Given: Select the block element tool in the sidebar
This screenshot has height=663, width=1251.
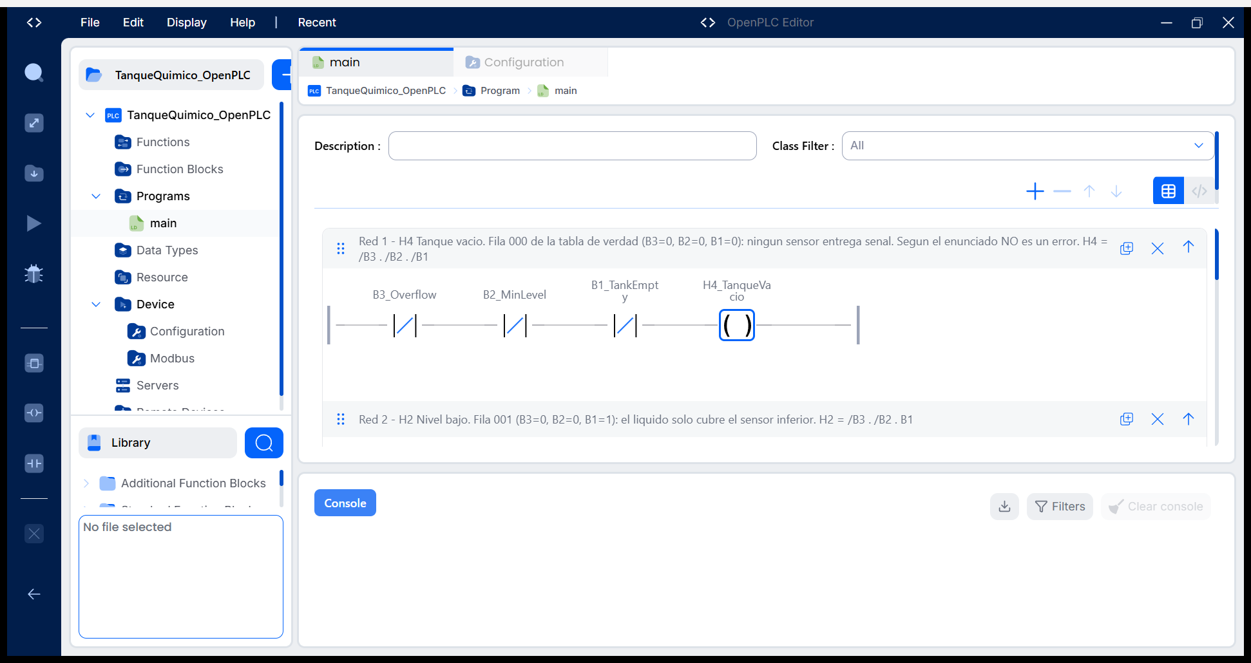Looking at the screenshot, I should click(x=34, y=363).
